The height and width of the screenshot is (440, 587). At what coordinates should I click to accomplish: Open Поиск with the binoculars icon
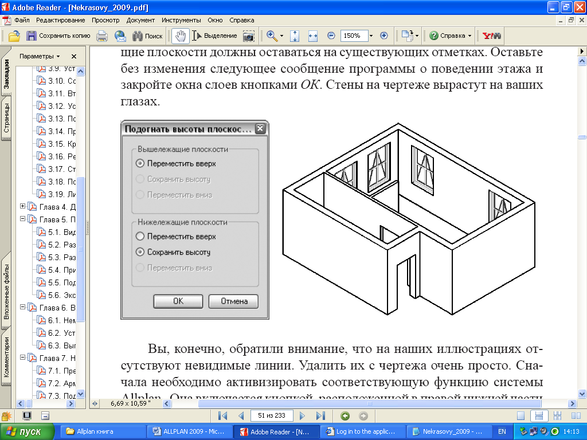(138, 36)
